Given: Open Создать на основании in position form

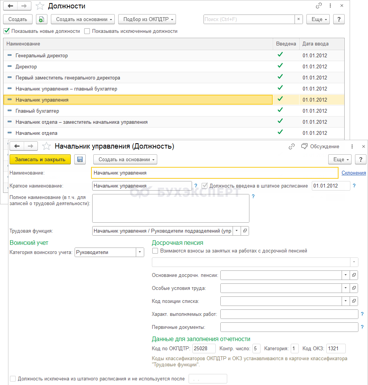Looking at the screenshot, I should tap(125, 159).
